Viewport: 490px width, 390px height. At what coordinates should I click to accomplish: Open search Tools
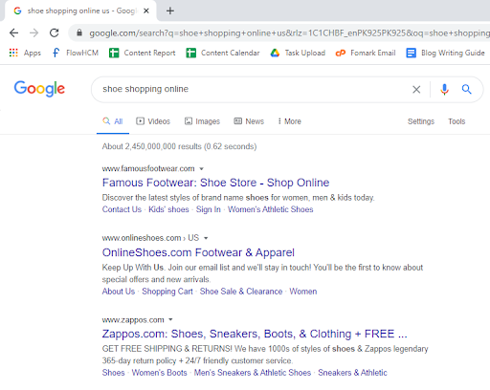click(457, 121)
